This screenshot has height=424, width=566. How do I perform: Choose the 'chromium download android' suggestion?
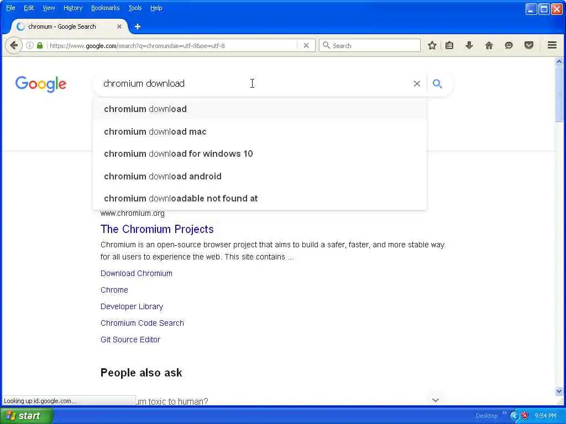coord(260,176)
